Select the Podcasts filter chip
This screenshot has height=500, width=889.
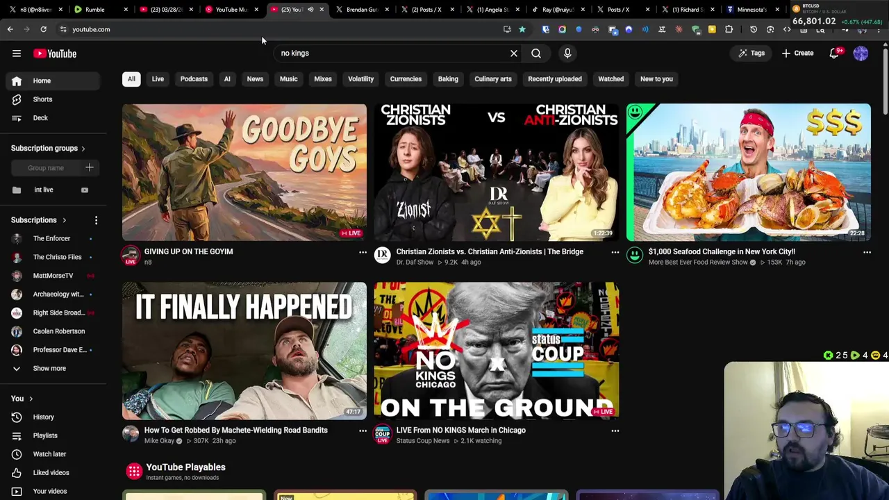(x=194, y=79)
